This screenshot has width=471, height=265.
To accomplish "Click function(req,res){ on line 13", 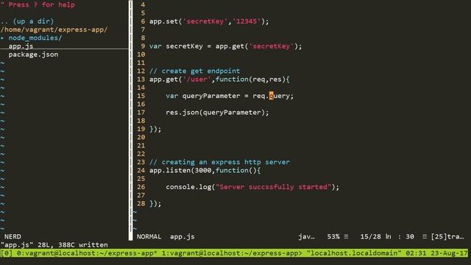I will tap(252, 79).
